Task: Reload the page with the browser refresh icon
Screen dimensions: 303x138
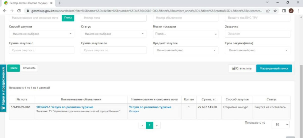Action: point(19,11)
